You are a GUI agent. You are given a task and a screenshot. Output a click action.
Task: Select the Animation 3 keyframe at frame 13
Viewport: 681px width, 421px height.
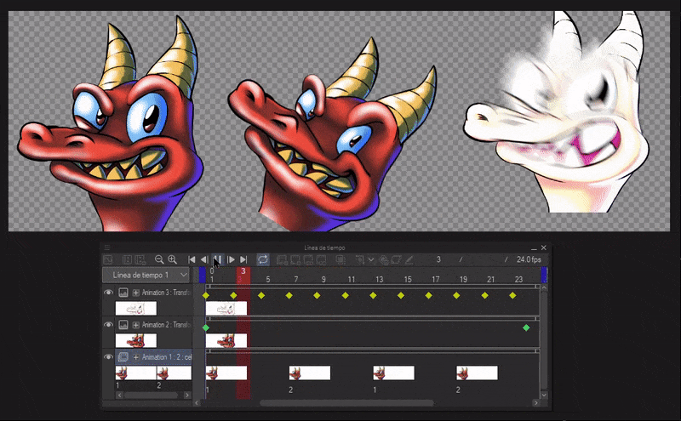pyautogui.click(x=373, y=296)
